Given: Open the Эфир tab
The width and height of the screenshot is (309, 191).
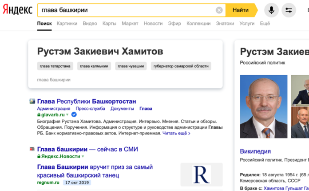Looking at the screenshot, I should click(174, 24).
